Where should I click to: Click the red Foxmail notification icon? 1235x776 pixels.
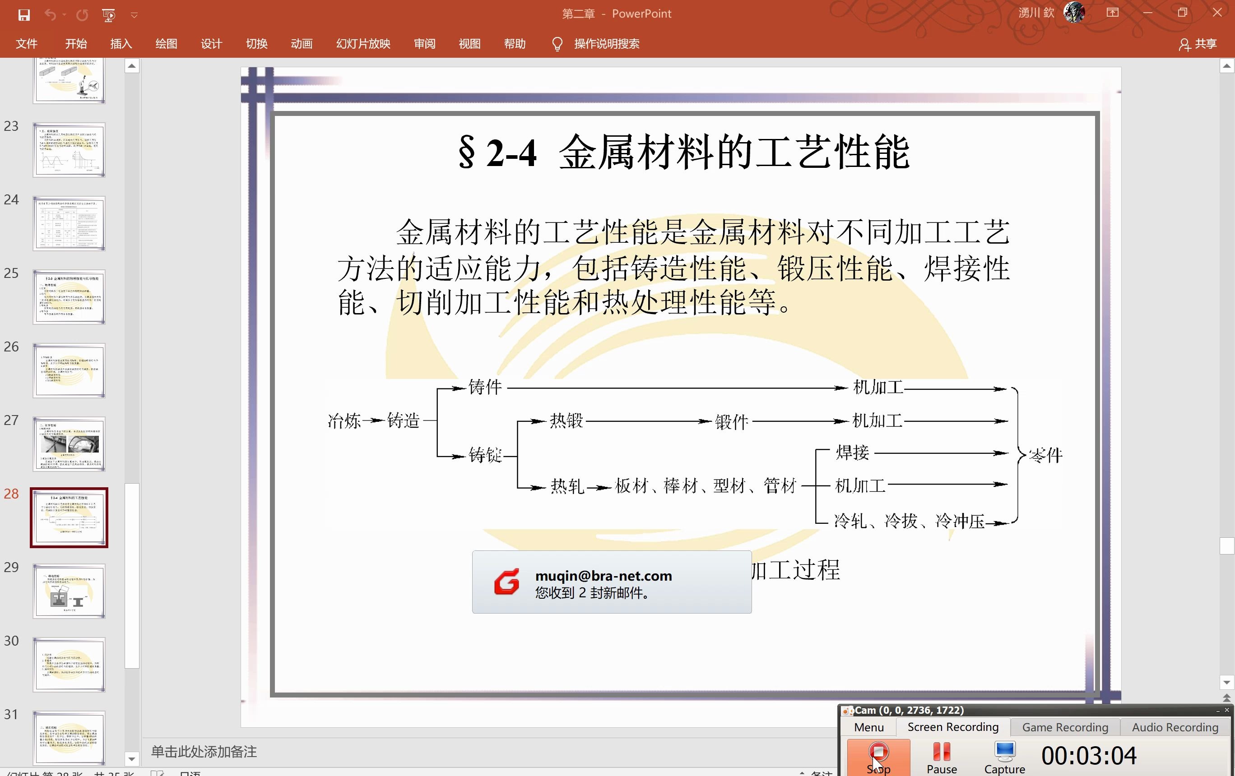point(507,582)
